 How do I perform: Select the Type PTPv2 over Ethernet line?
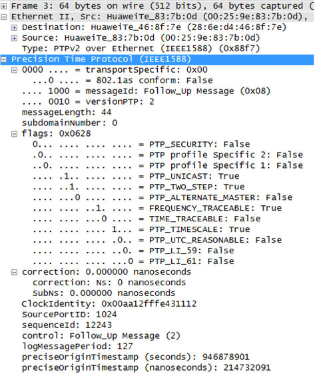pyautogui.click(x=141, y=49)
